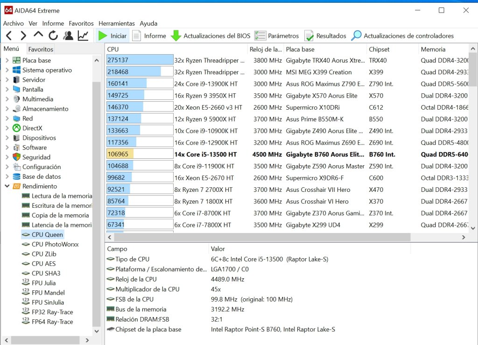
Task: Click Actualizaciones del BIOS green arrow
Action: pyautogui.click(x=176, y=35)
